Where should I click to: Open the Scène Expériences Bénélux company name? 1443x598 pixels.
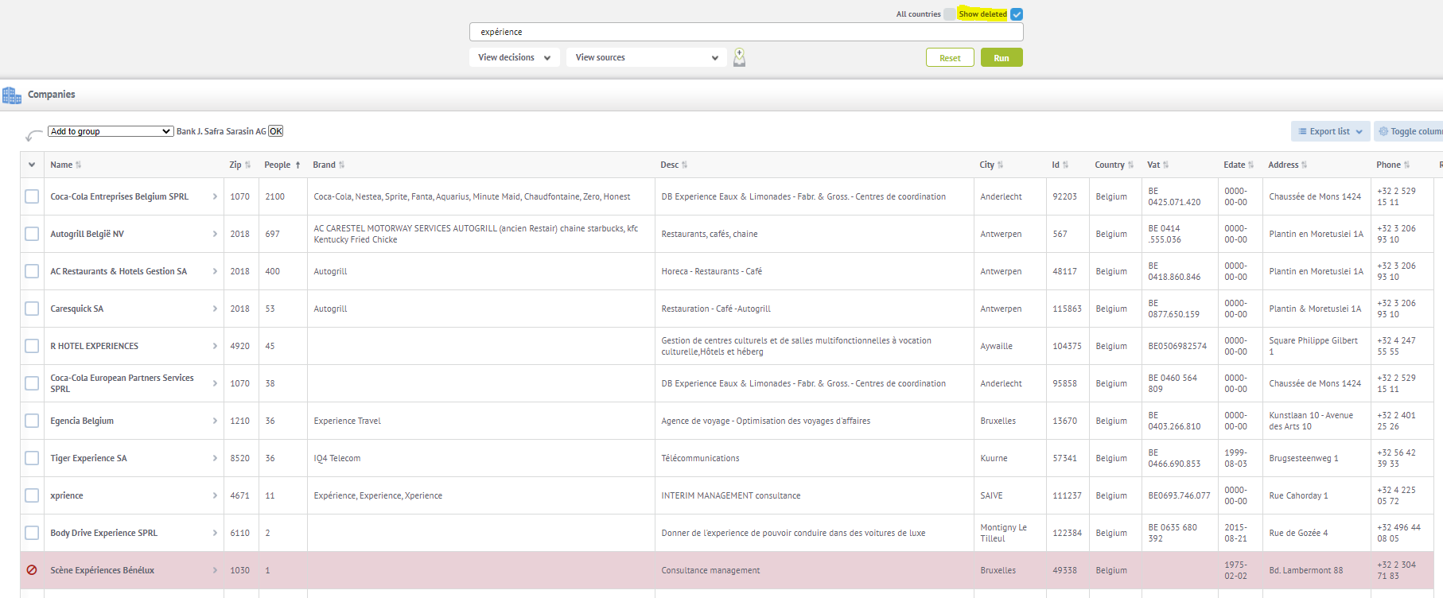102,570
